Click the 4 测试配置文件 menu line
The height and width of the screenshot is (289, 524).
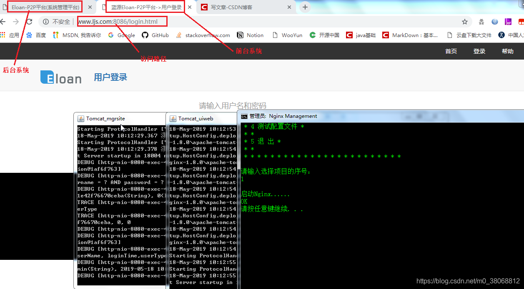click(274, 127)
